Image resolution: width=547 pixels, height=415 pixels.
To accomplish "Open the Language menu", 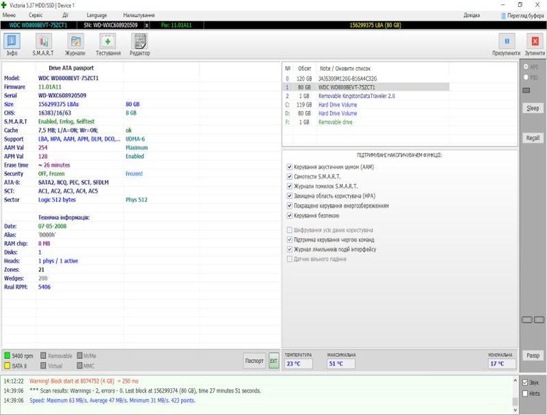I will (96, 15).
